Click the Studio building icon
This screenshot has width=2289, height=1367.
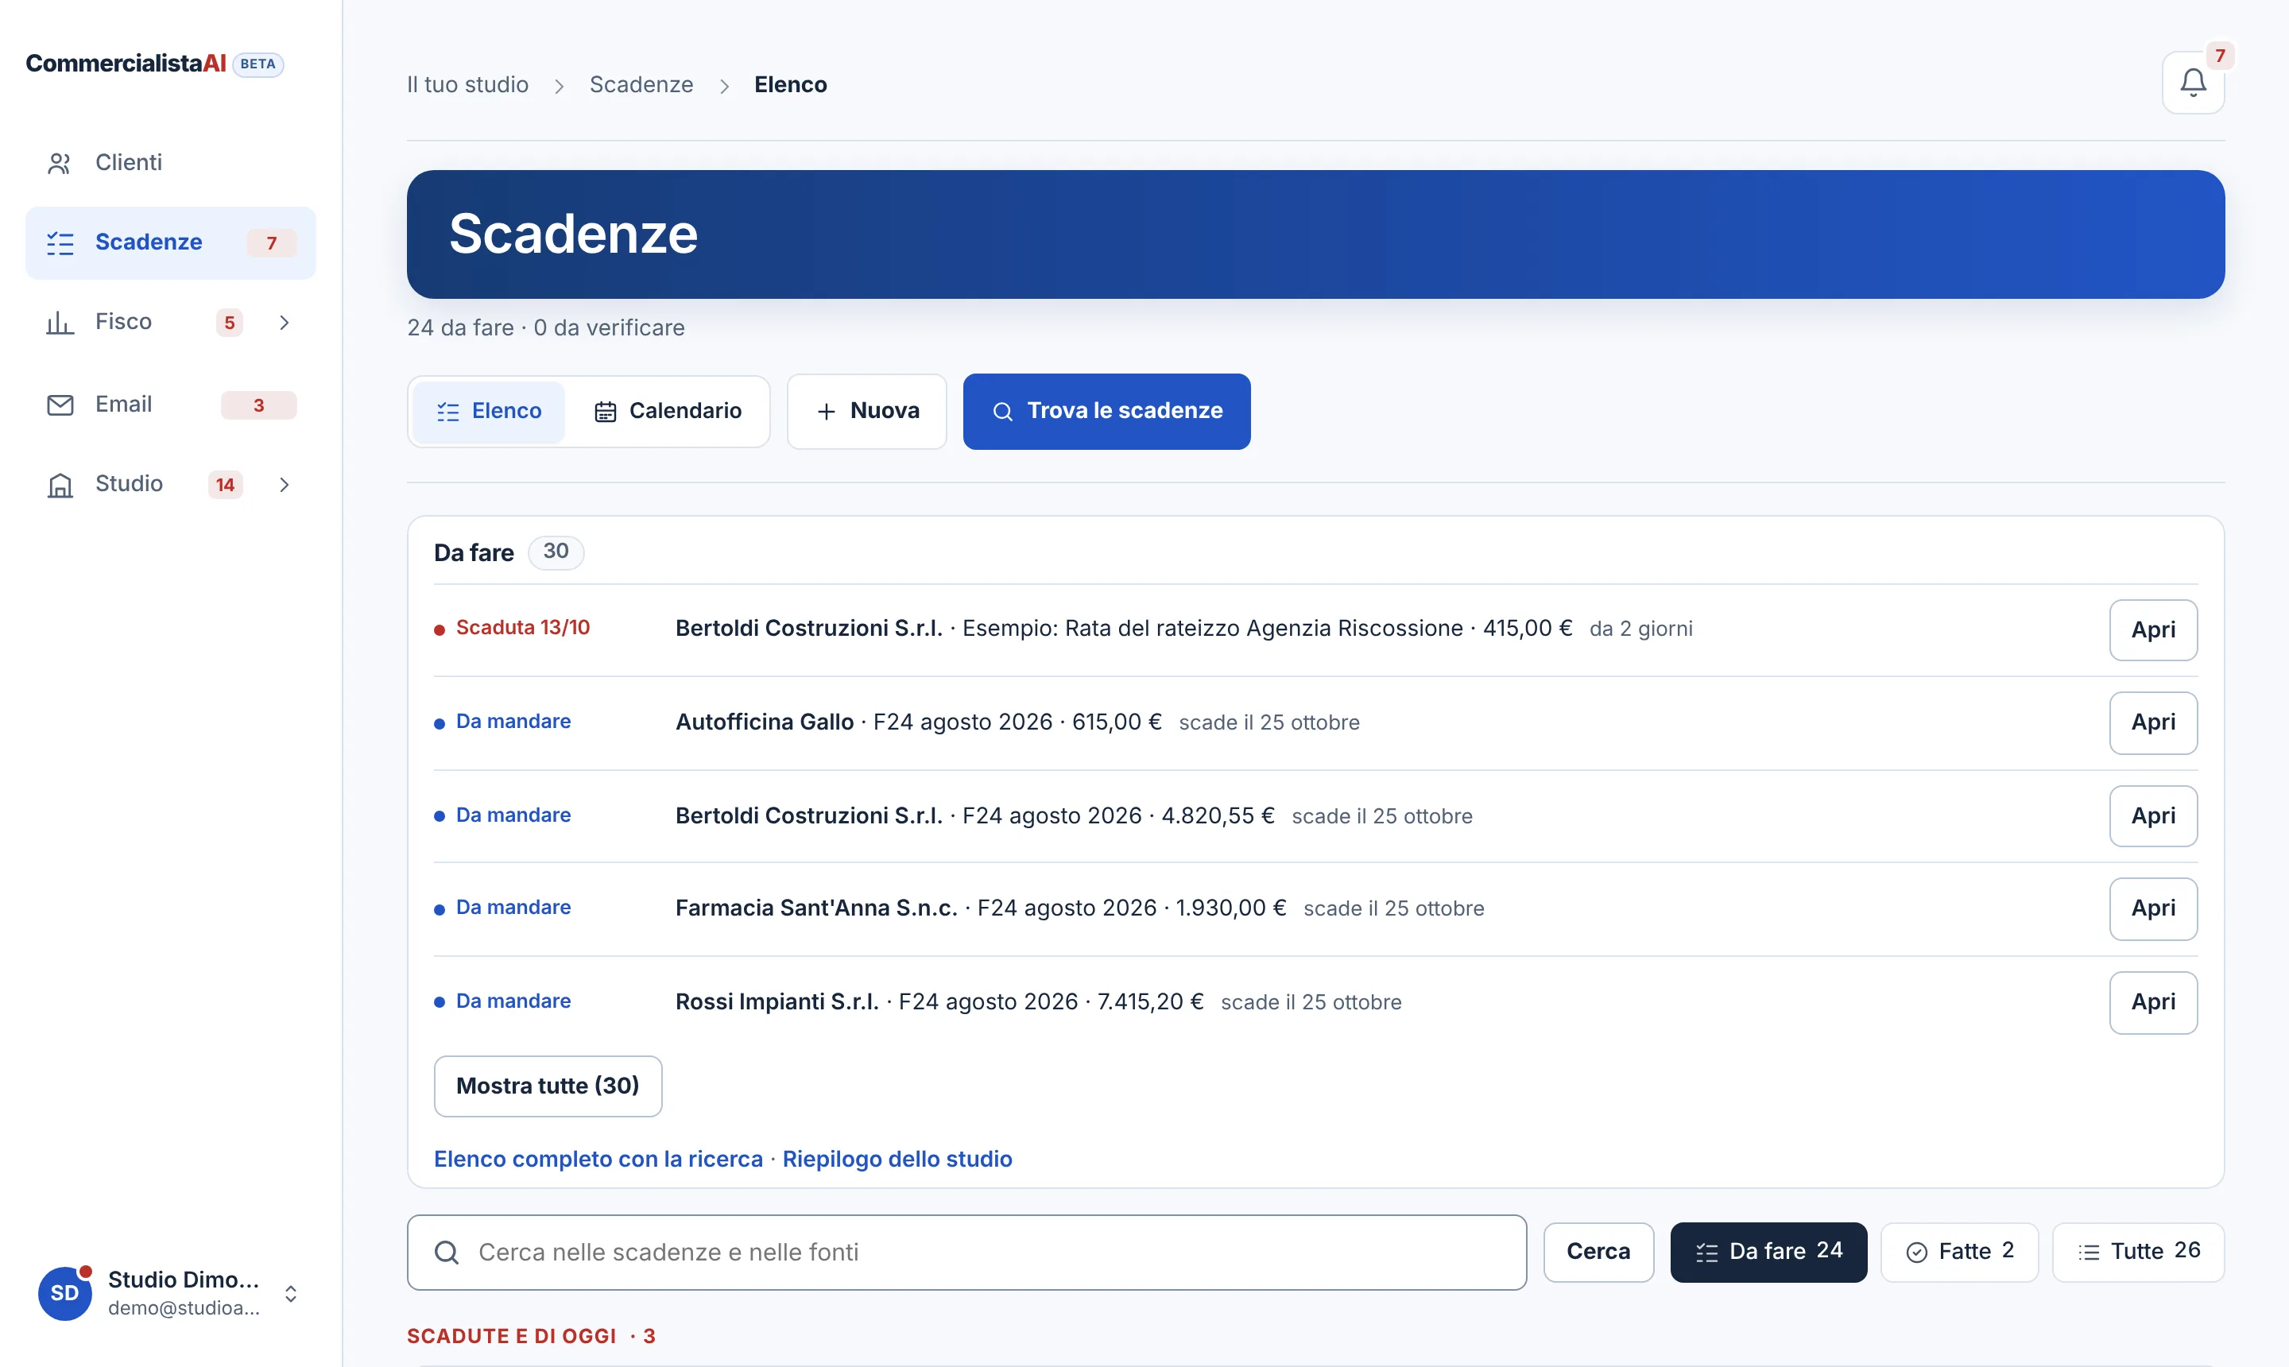[x=60, y=485]
